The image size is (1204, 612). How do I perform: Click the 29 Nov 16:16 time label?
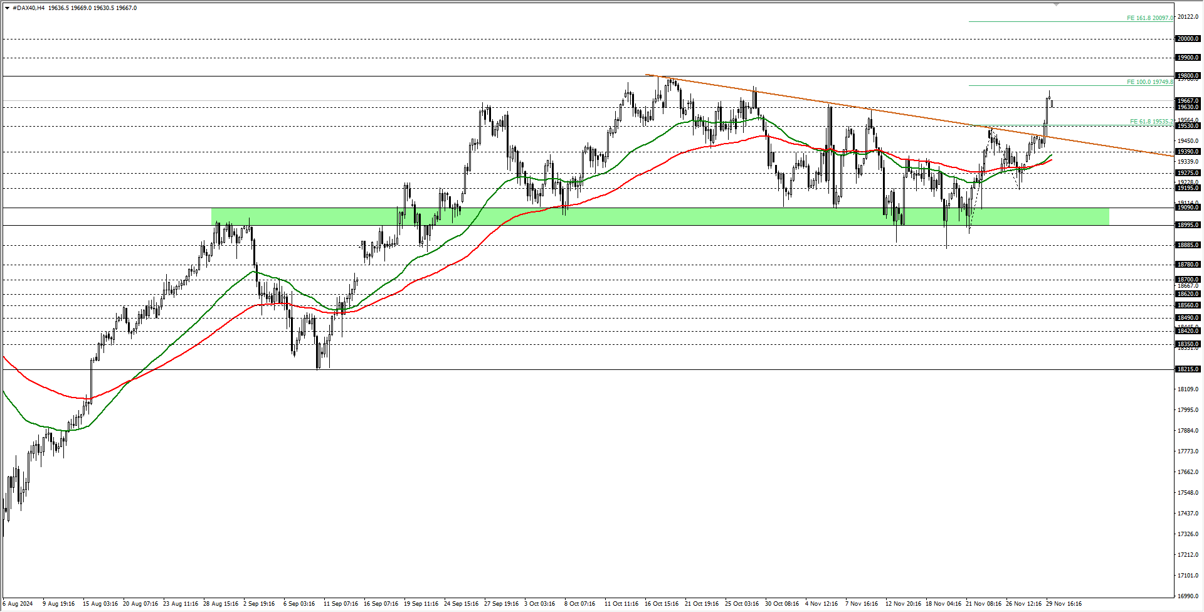click(x=1064, y=604)
